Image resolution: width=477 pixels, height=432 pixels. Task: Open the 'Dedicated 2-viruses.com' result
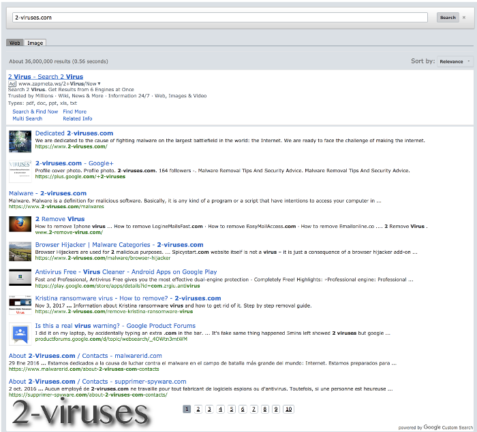(x=74, y=133)
